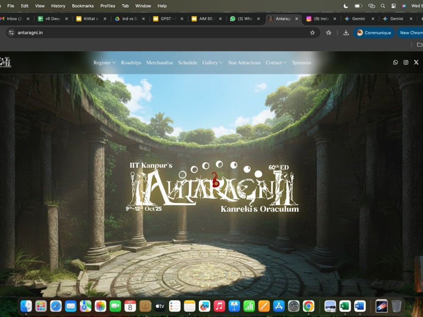Open the Instagram icon in site header

406,63
